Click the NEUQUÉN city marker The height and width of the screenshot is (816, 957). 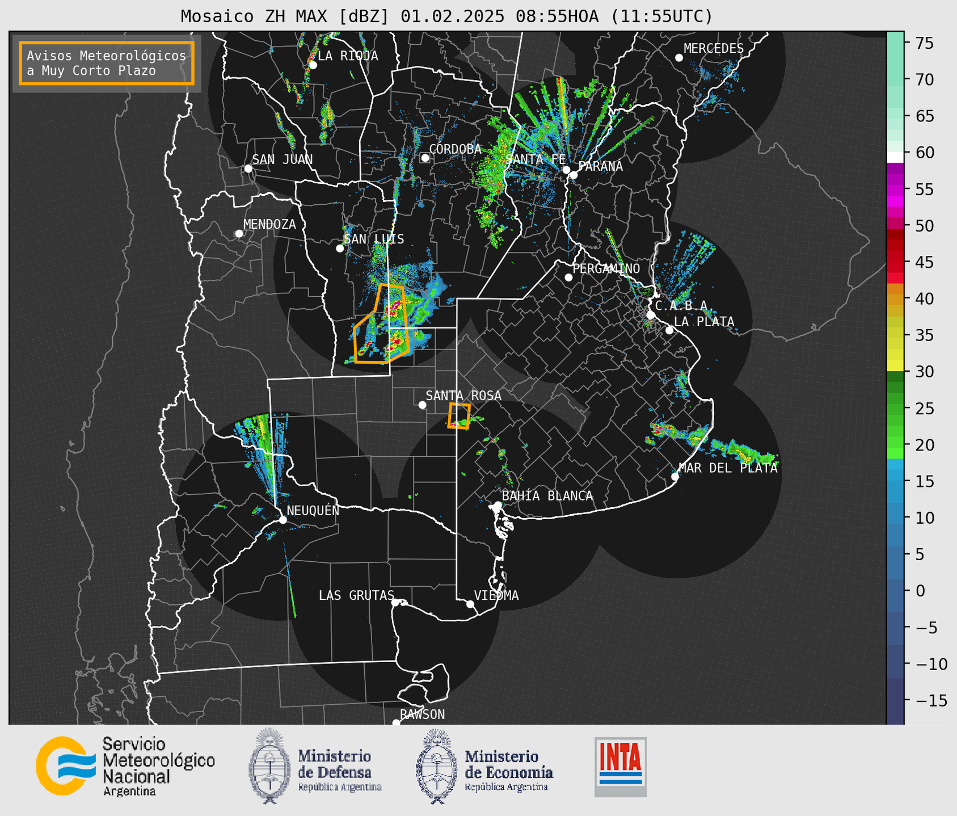(283, 520)
